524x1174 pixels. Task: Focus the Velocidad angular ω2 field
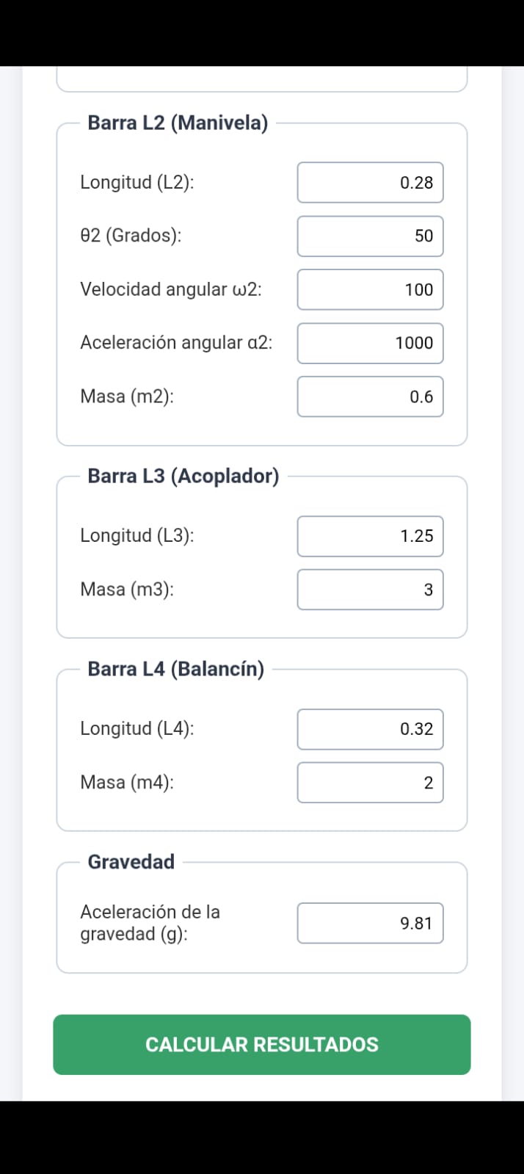click(371, 289)
